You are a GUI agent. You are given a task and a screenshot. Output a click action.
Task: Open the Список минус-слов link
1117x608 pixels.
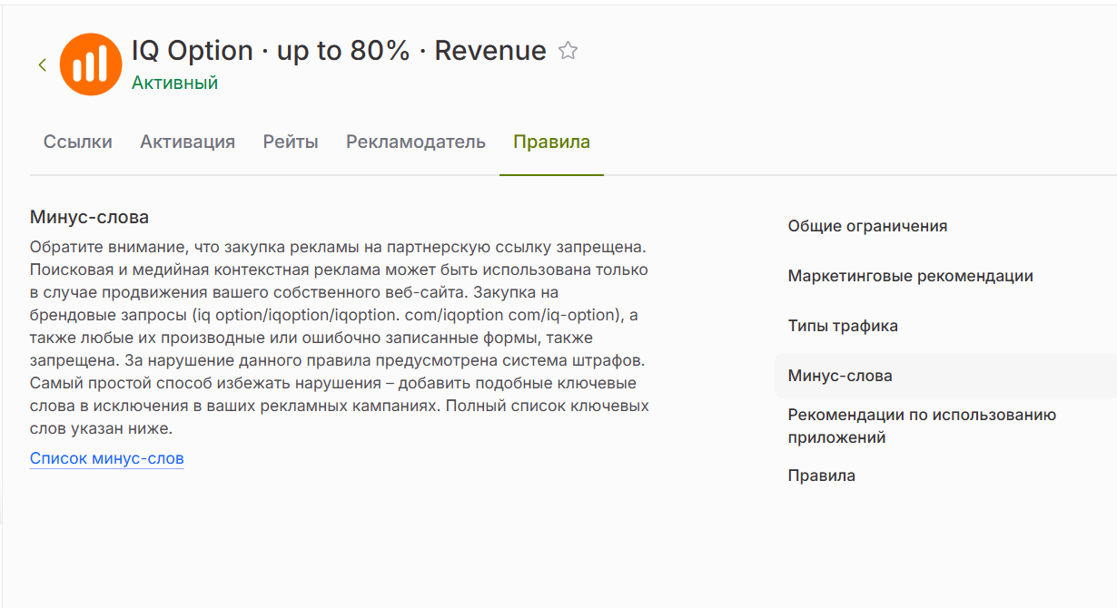click(x=107, y=458)
